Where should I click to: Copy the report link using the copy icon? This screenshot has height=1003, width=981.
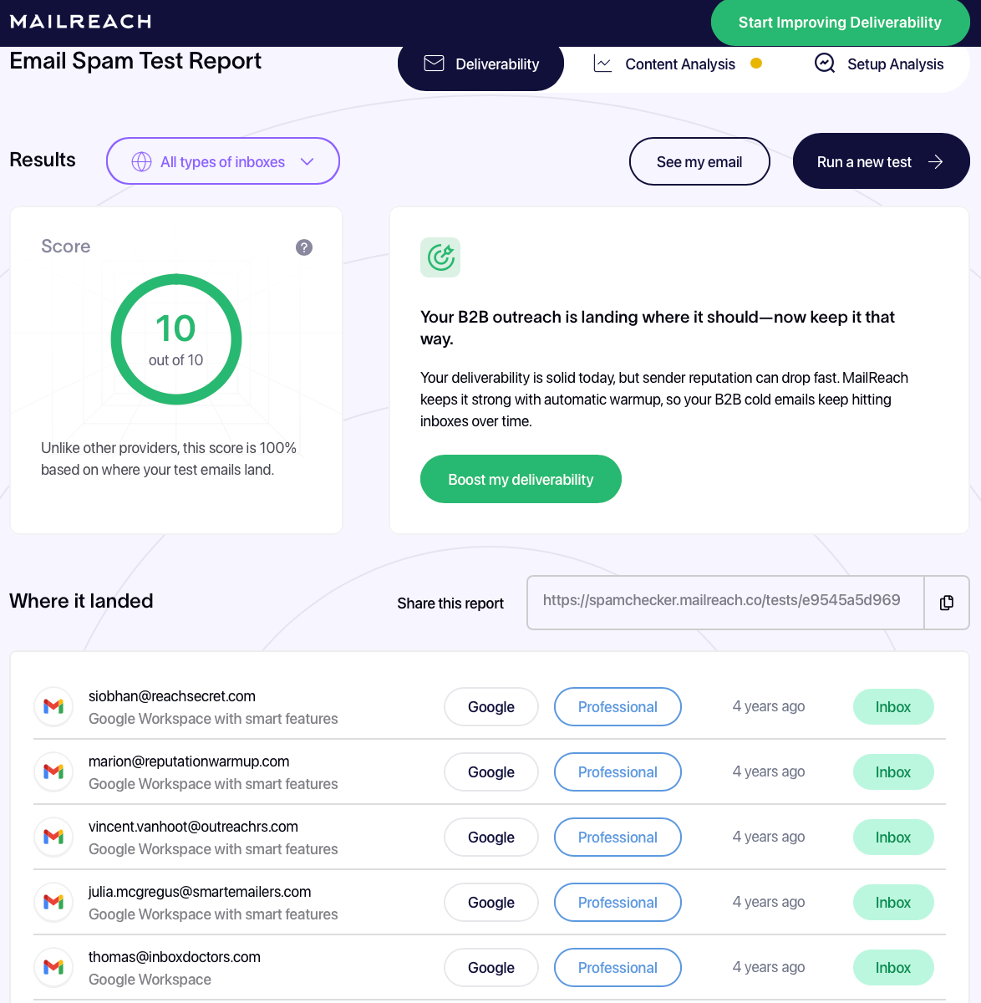[946, 602]
